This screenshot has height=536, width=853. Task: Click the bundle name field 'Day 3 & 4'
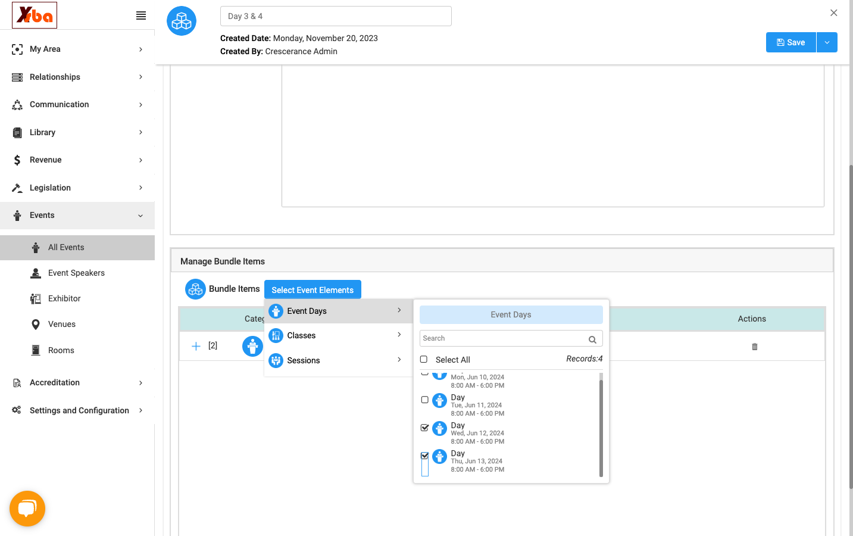pos(336,16)
